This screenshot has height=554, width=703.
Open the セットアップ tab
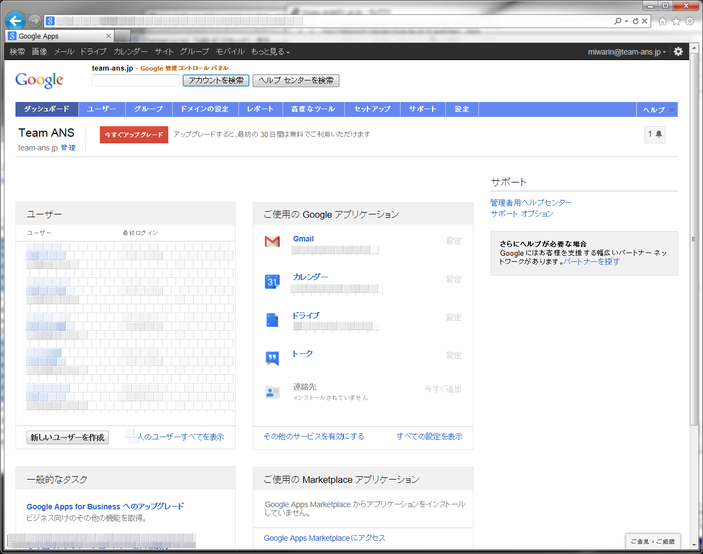coord(372,109)
